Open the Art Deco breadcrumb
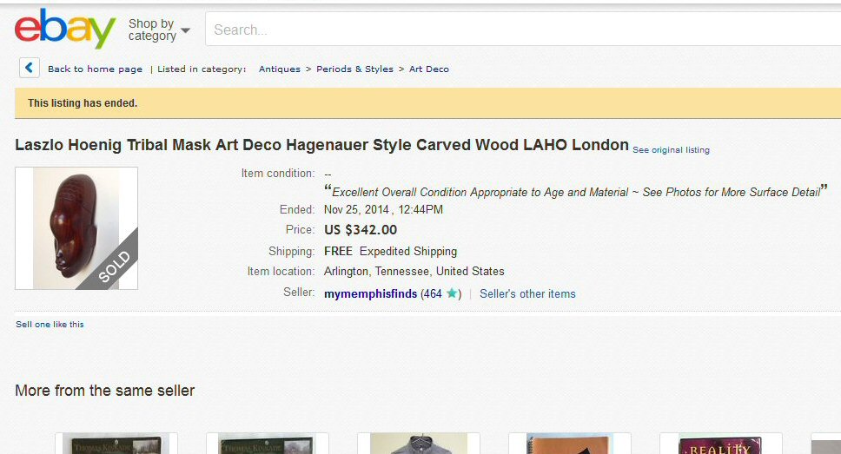Image resolution: width=841 pixels, height=454 pixels. coord(429,69)
